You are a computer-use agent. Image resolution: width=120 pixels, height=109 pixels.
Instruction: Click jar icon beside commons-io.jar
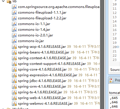[x=14, y=41]
